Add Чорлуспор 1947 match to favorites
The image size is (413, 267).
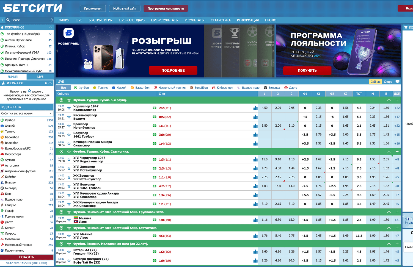click(x=69, y=108)
